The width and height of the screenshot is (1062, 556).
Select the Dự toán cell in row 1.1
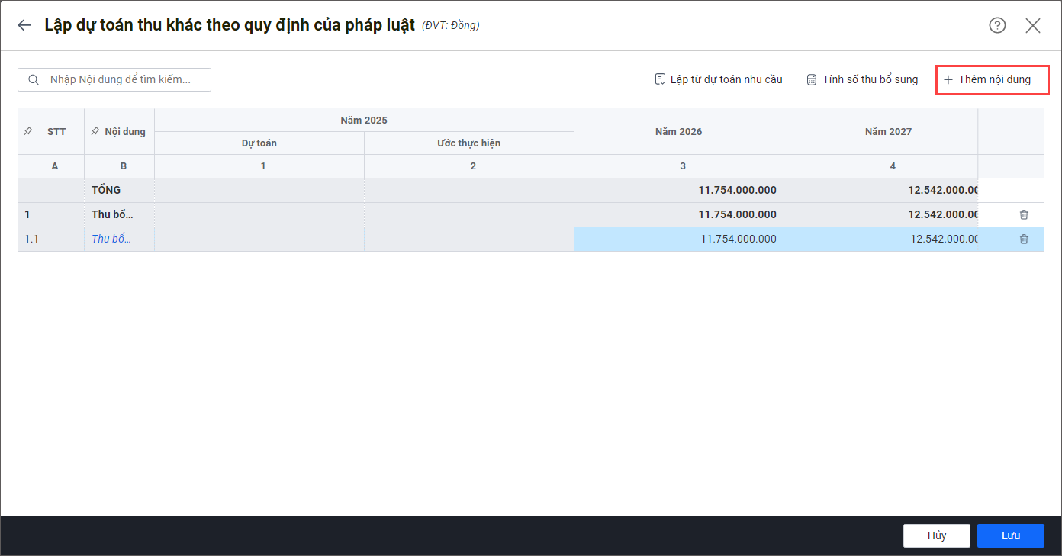(x=259, y=239)
